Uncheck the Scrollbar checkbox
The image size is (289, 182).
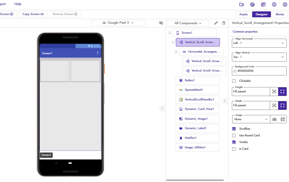234,129
